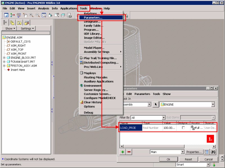The height and width of the screenshot is (168, 225).
Task: Open the Favorites navigator tab
Action: click(x=19, y=23)
